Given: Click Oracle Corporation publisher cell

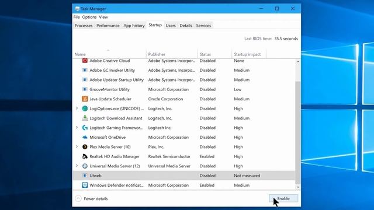Looking at the screenshot, I should click(165, 99).
